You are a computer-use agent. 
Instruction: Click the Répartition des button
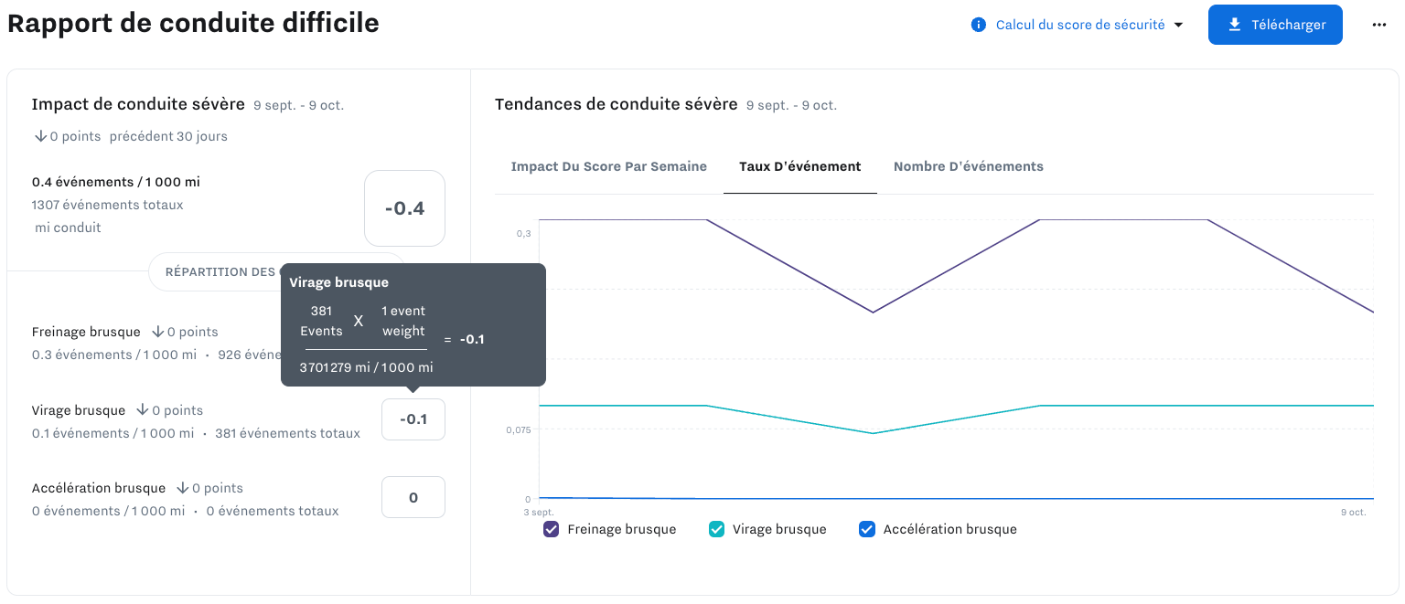tap(220, 271)
